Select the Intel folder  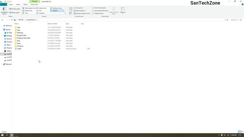tap(19, 27)
